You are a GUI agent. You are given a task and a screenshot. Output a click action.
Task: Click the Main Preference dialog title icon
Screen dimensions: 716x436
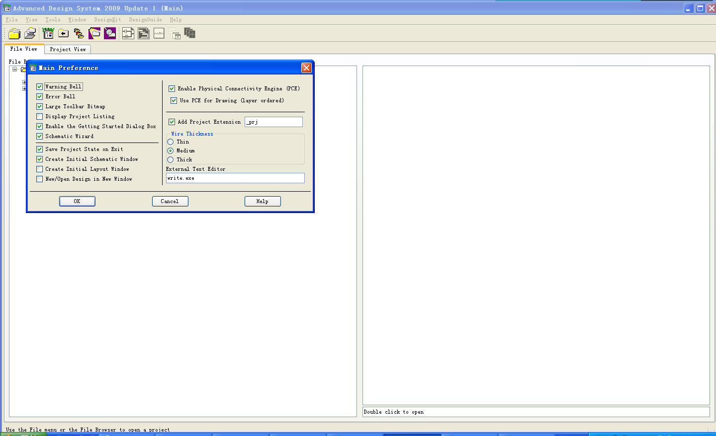click(33, 68)
